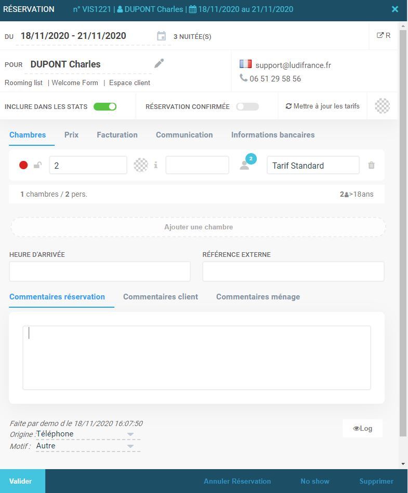Click the support@ludifrance.fr email
408x493 pixels.
pyautogui.click(x=293, y=65)
